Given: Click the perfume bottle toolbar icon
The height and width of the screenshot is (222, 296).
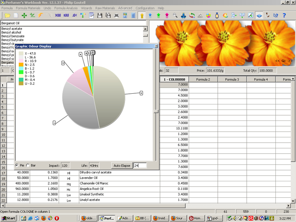Looking at the screenshot, I should coord(217,15).
